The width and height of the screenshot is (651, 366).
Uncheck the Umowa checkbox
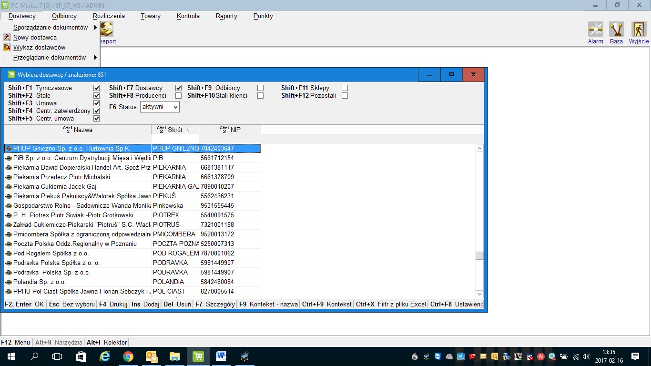click(97, 103)
